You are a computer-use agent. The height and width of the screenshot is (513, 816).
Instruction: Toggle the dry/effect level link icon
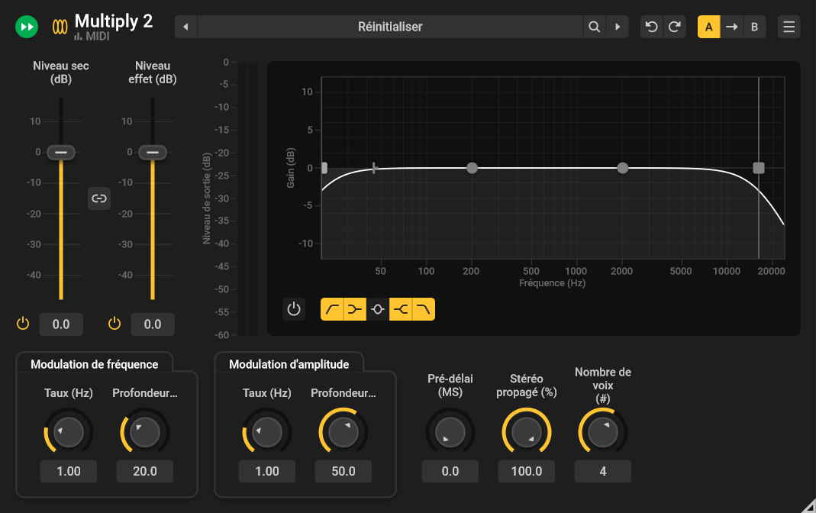point(99,198)
